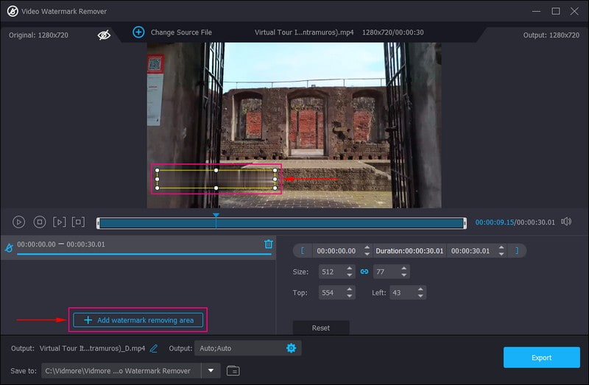Toggle the original preview eye icon

104,35
